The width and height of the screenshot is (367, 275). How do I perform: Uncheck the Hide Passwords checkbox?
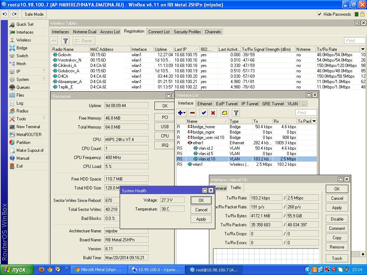click(x=319, y=14)
